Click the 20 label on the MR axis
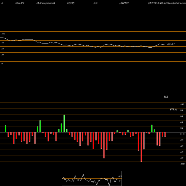 pos(182,128)
